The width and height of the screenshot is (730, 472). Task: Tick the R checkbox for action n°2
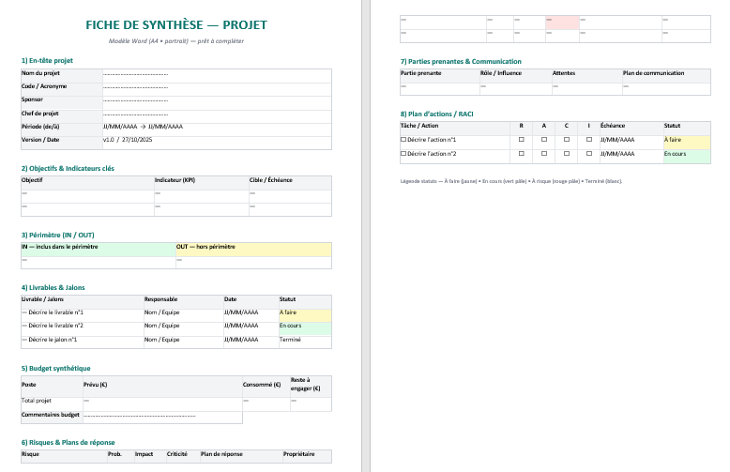coord(522,154)
